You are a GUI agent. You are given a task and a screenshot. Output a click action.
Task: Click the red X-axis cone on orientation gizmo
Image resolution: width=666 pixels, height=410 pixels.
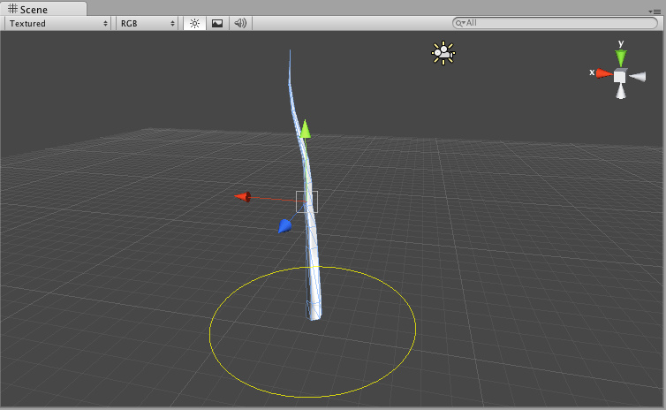click(x=604, y=74)
